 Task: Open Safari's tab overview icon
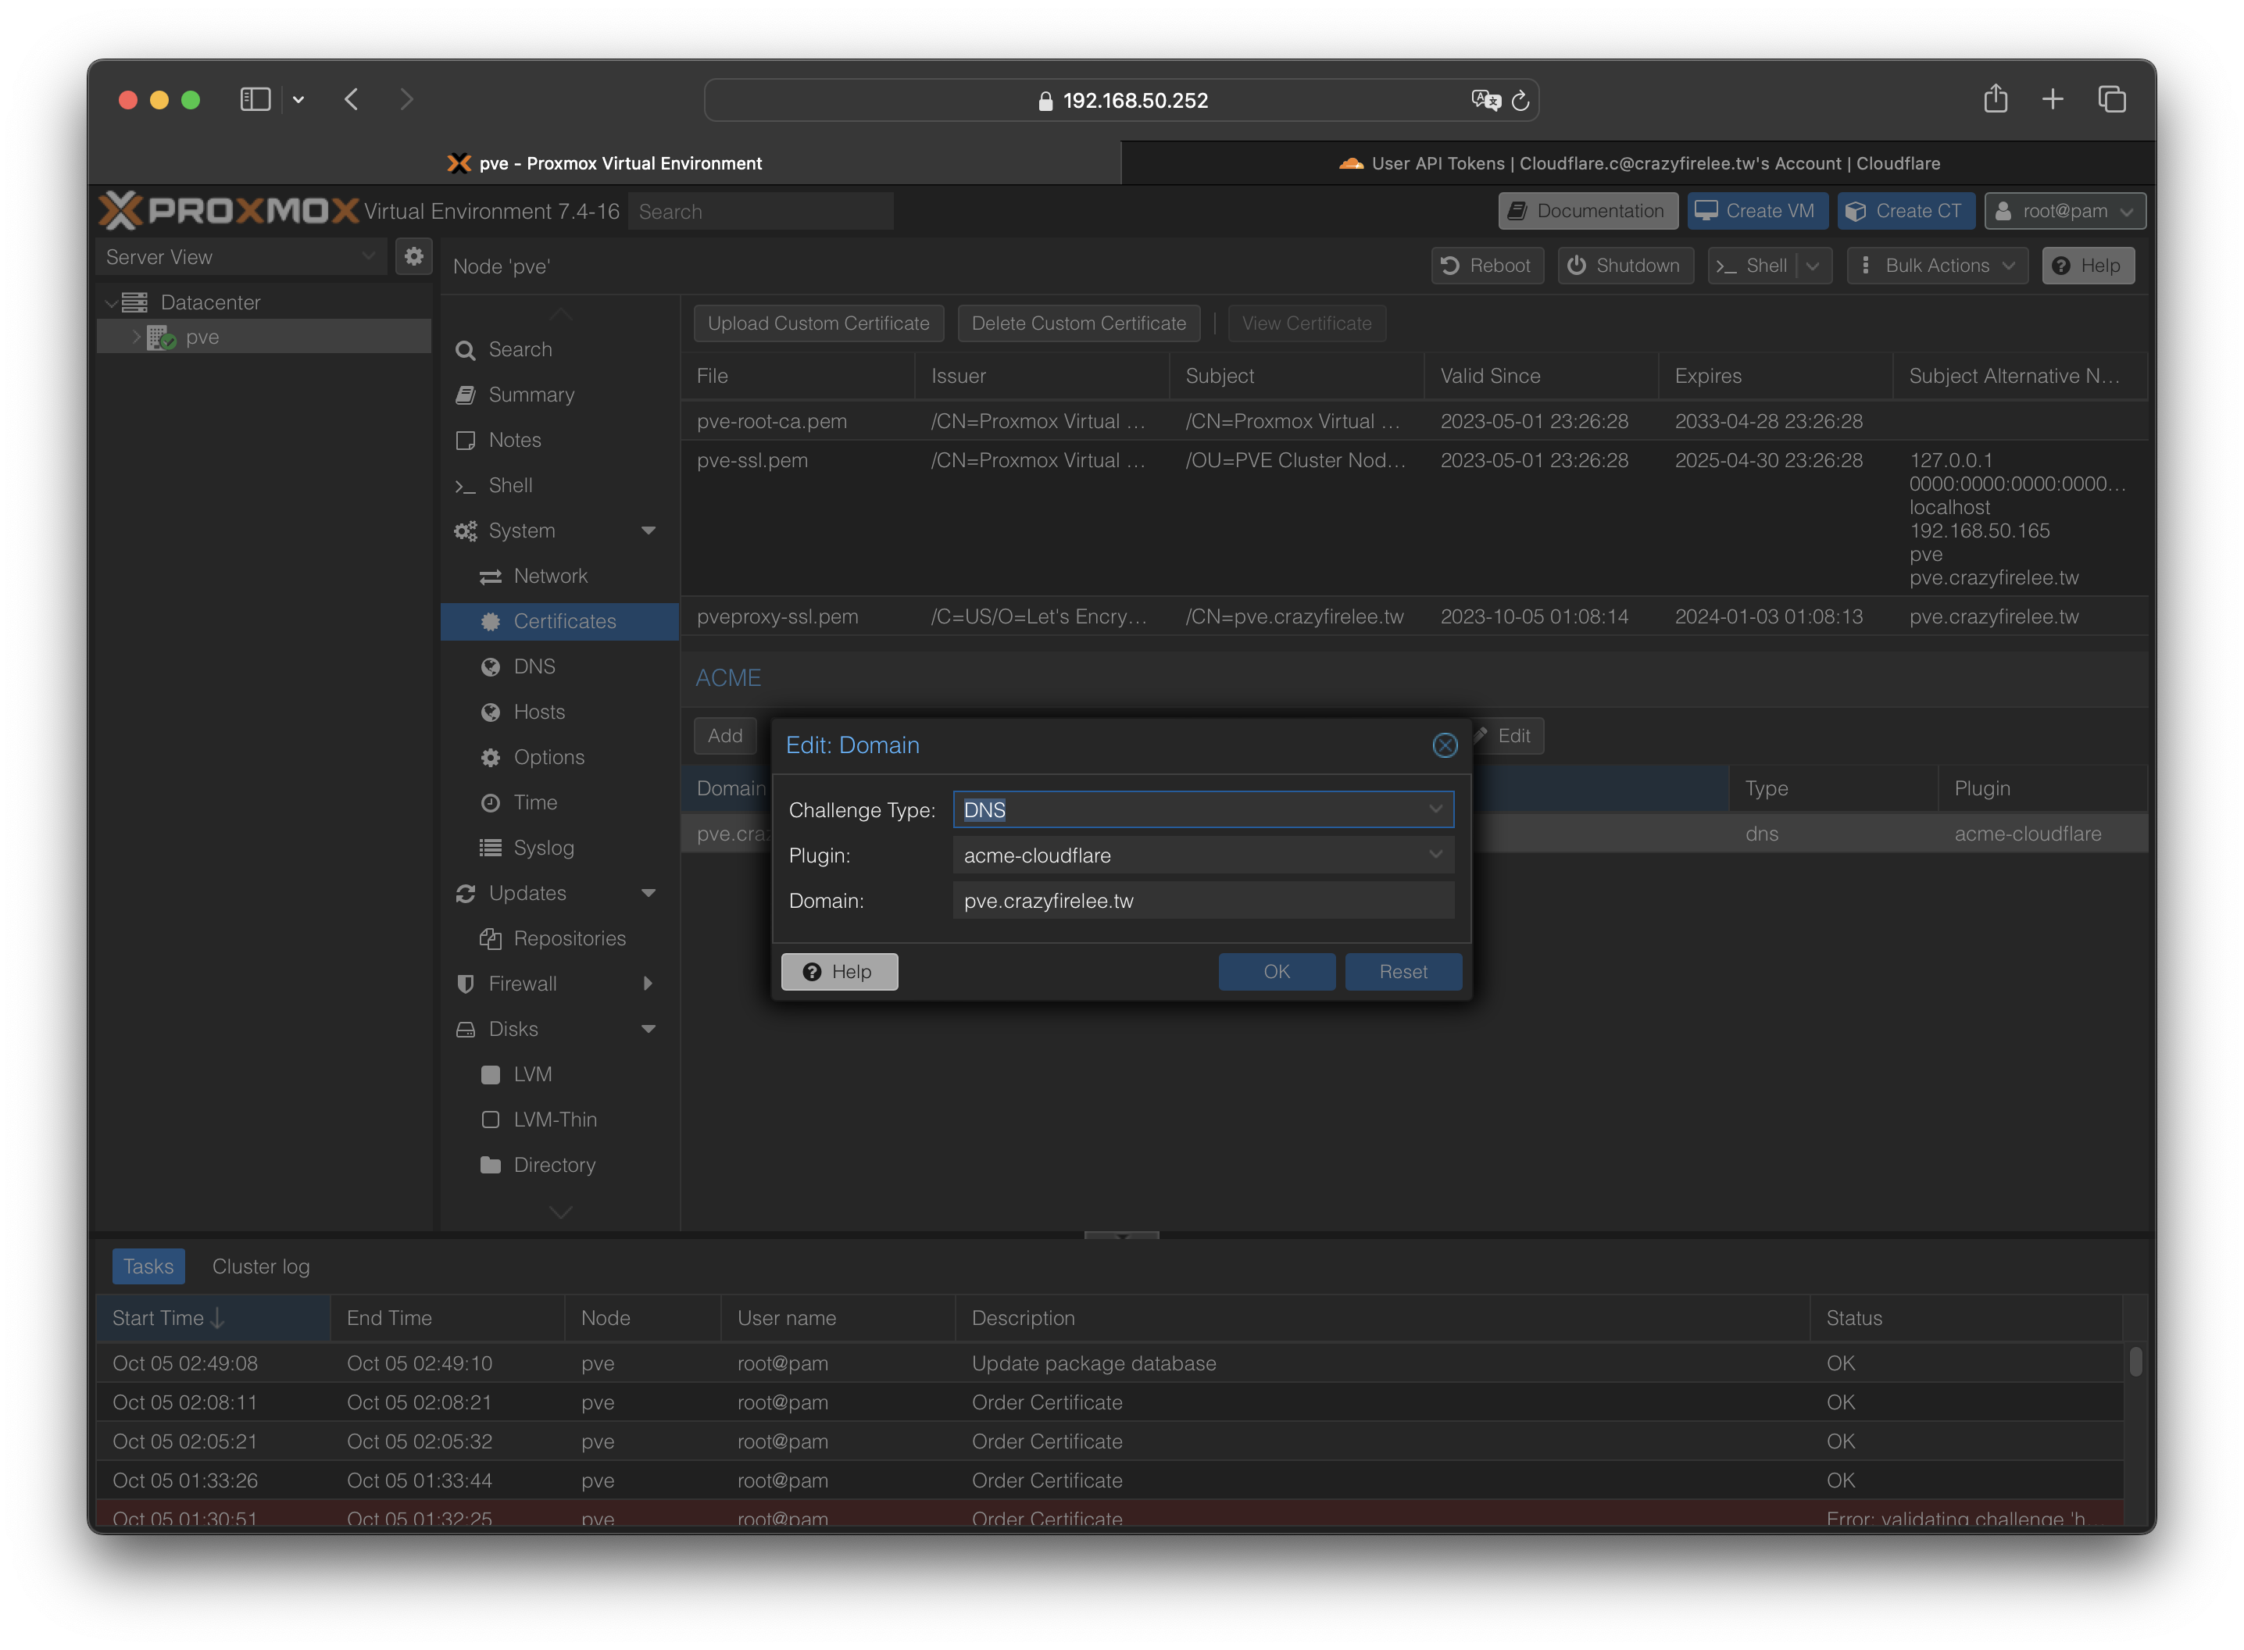click(x=2111, y=99)
